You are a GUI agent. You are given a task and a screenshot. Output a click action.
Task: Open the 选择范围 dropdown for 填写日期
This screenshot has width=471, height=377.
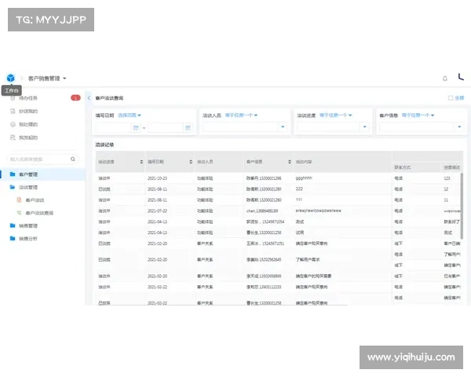point(129,115)
